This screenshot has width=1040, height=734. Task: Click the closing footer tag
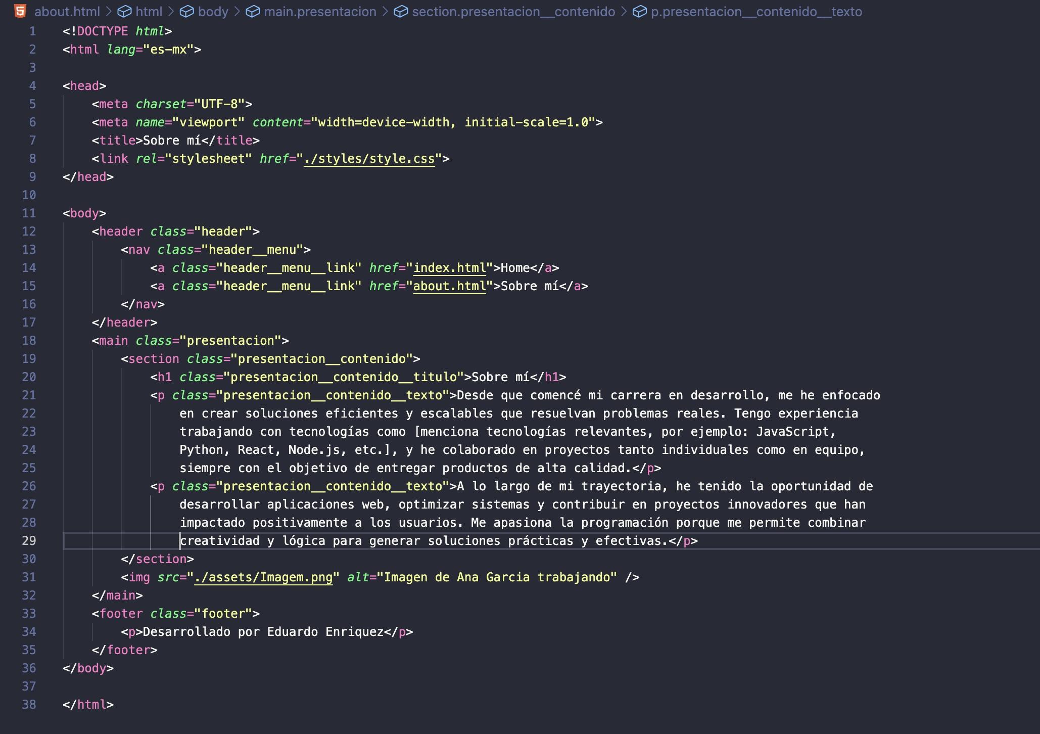tap(124, 650)
